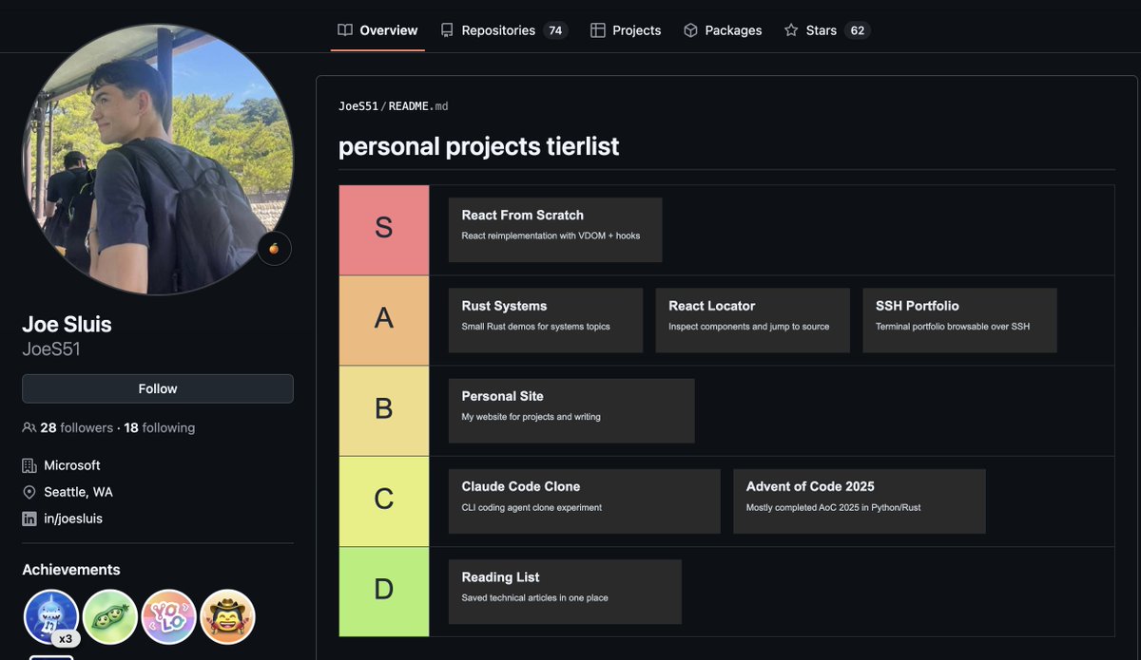The height and width of the screenshot is (660, 1141).
Task: Open the Personal Site project card
Action: pyautogui.click(x=571, y=410)
